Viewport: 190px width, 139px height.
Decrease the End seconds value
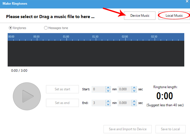(x=134, y=105)
